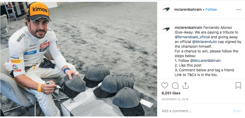Image resolution: width=245 pixels, height=118 pixels.
Task: Click mclarenbahrain username in the caption
Action: point(188,28)
